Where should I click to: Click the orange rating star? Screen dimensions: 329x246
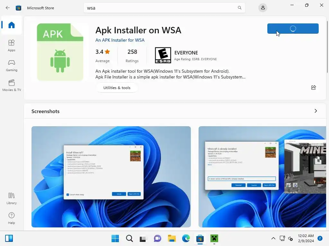(x=107, y=52)
